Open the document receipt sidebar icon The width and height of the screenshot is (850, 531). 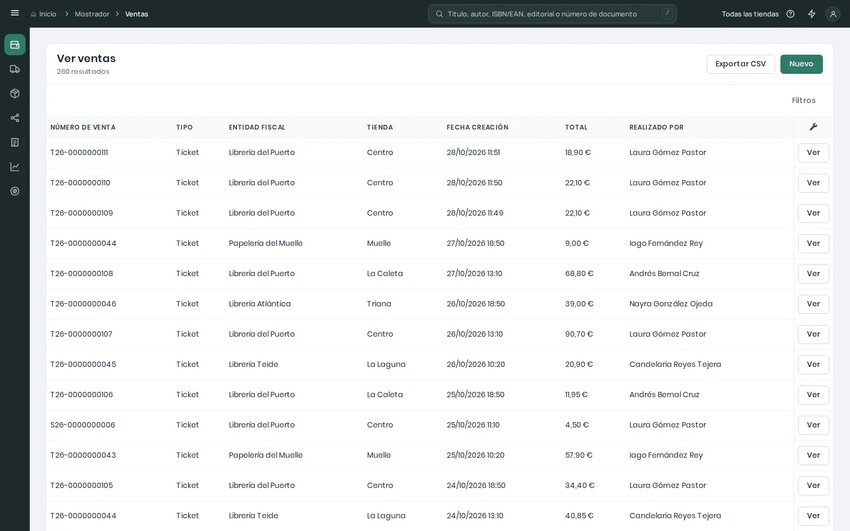[x=15, y=142]
